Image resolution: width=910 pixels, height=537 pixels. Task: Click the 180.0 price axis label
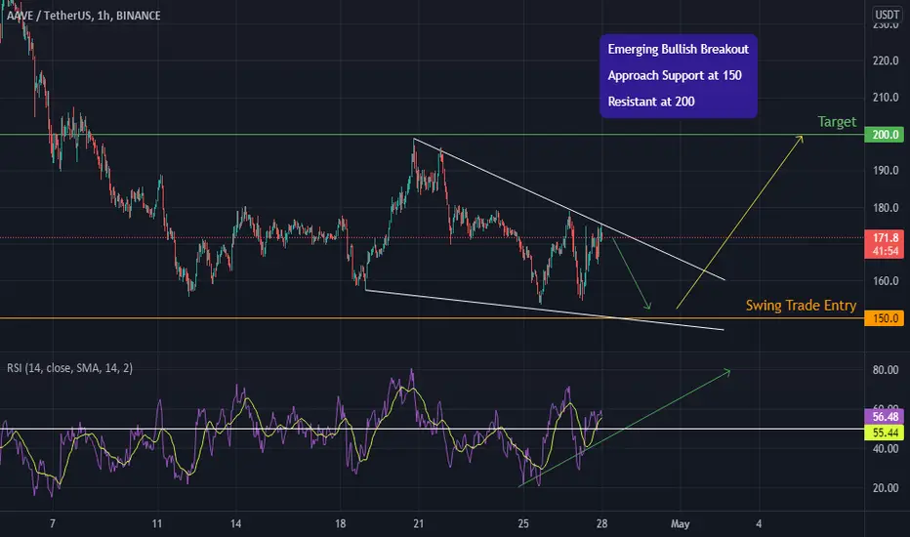point(885,207)
